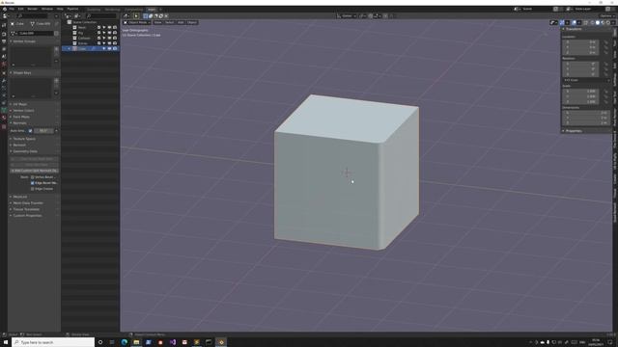
Task: Switch viewport shading to Material Preview
Action: [603, 23]
